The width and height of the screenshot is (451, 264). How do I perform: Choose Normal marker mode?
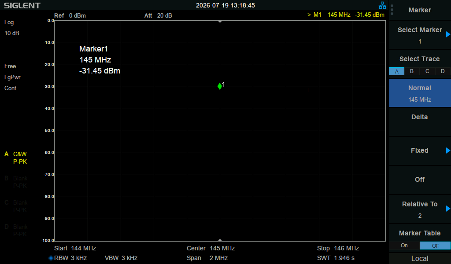pos(420,93)
